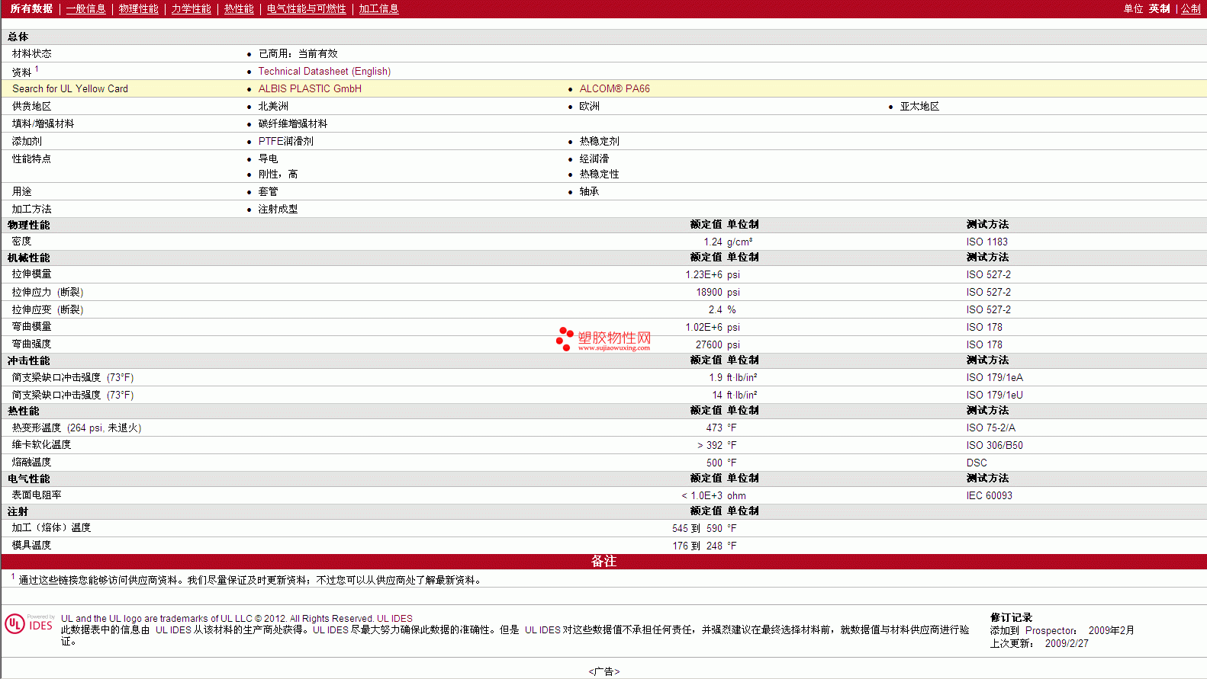Select the 碳纤维增强材料 filler entry
Viewport: 1207px width, 679px height.
pyautogui.click(x=292, y=123)
